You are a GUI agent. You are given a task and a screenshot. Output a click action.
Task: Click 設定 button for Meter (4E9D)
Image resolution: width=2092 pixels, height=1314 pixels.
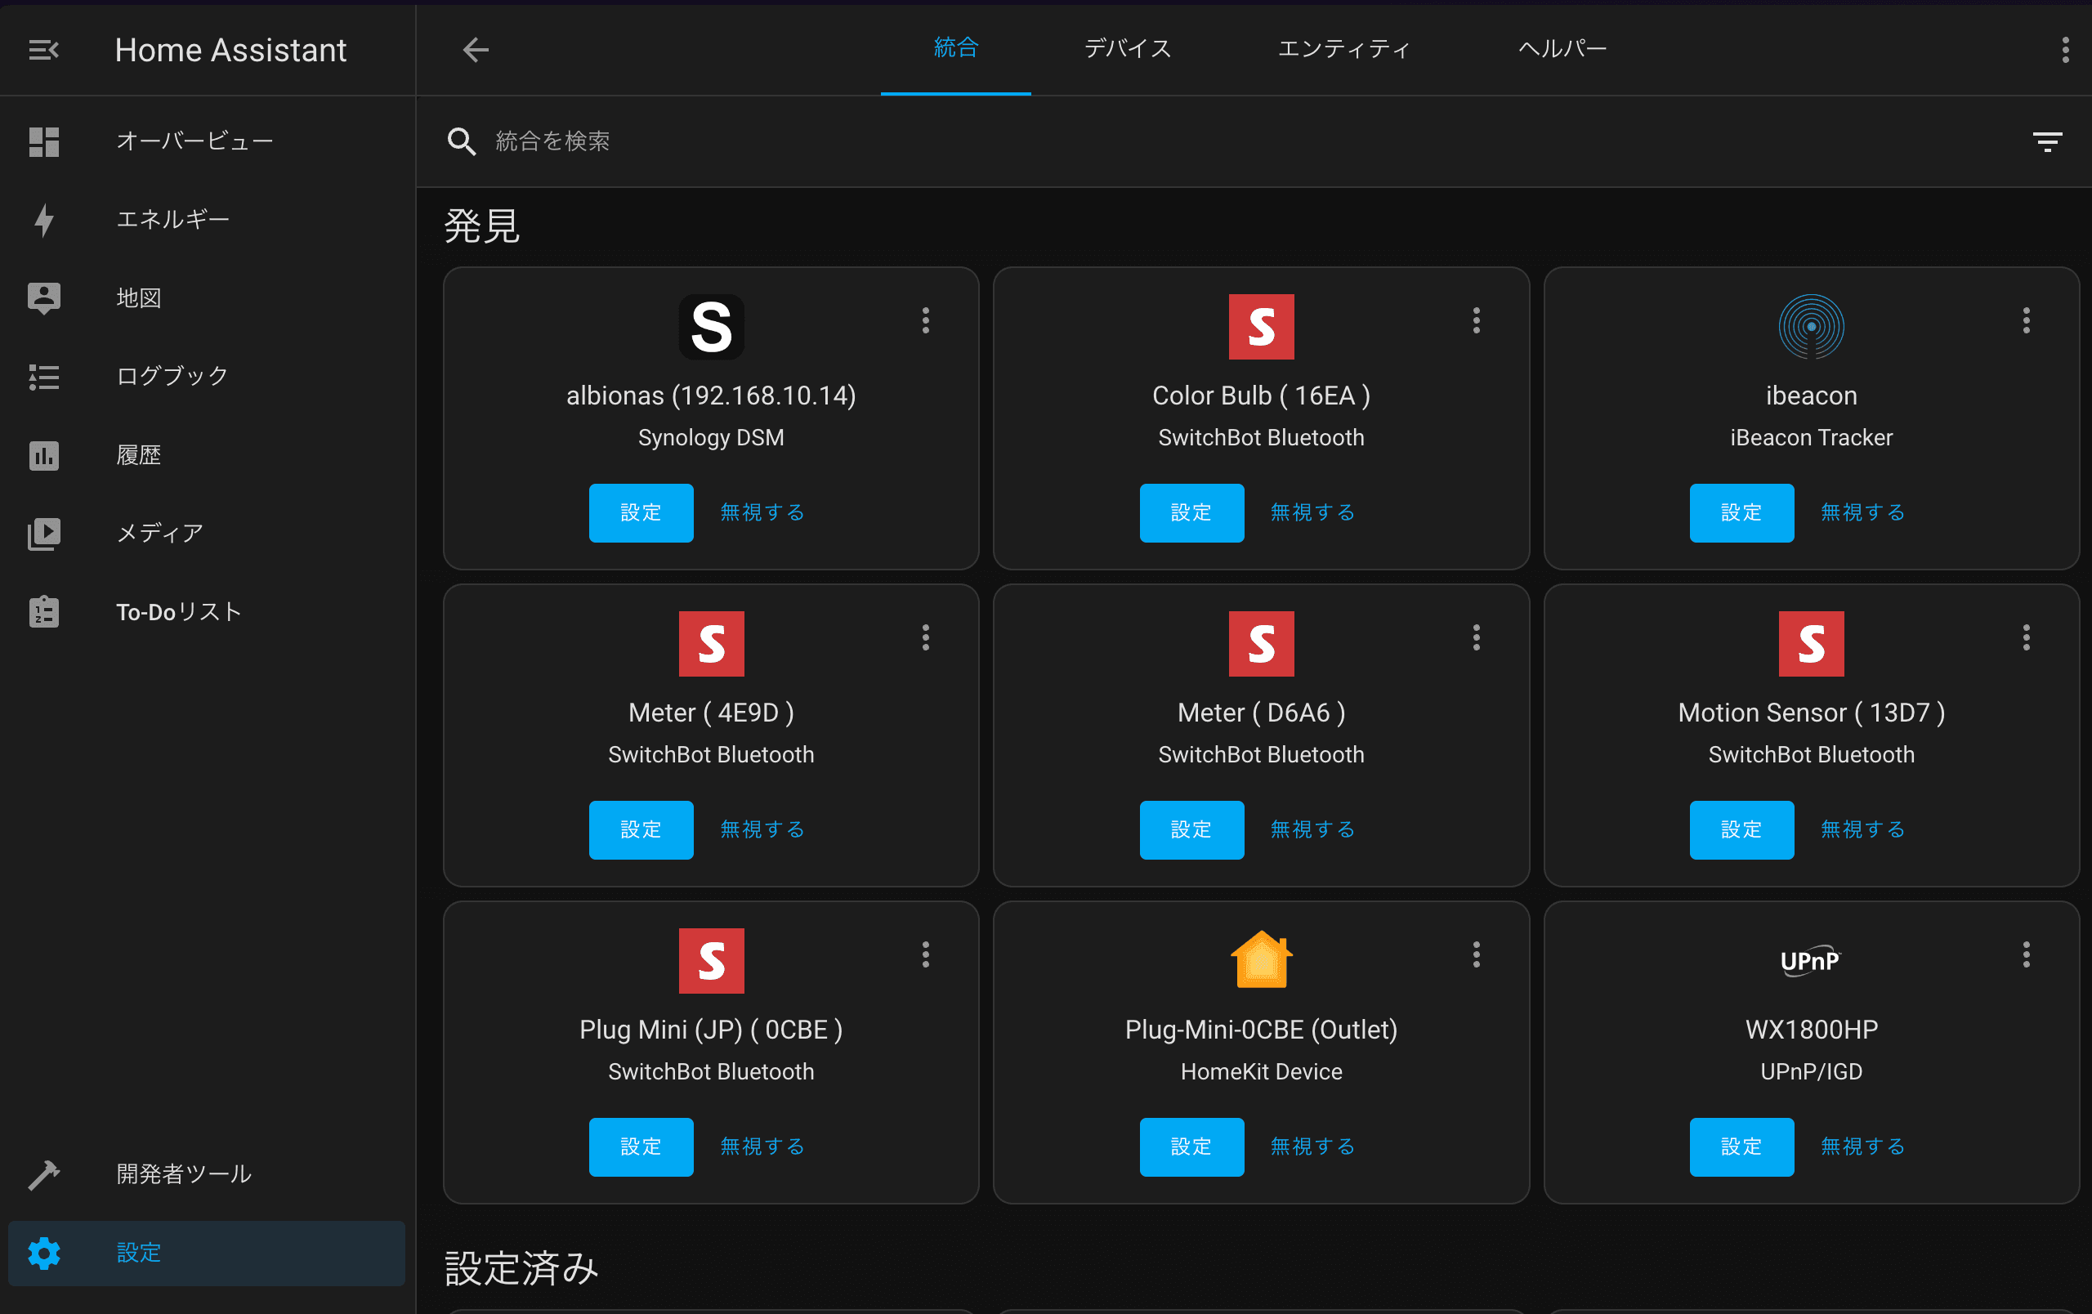tap(641, 829)
